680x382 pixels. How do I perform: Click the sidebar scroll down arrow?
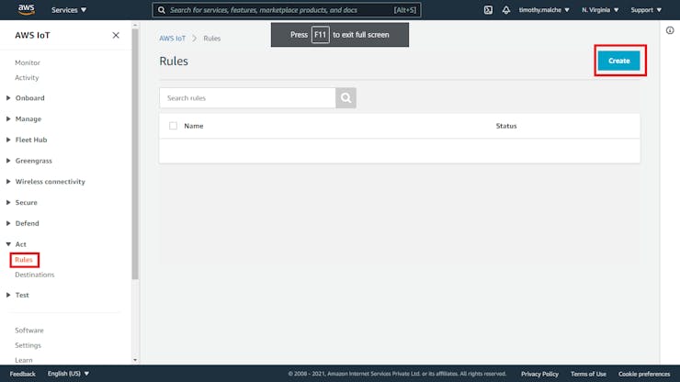[135, 360]
